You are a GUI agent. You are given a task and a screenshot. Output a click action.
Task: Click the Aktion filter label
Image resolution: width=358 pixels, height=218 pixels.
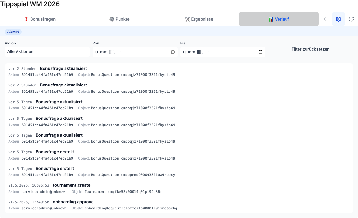(x=10, y=43)
